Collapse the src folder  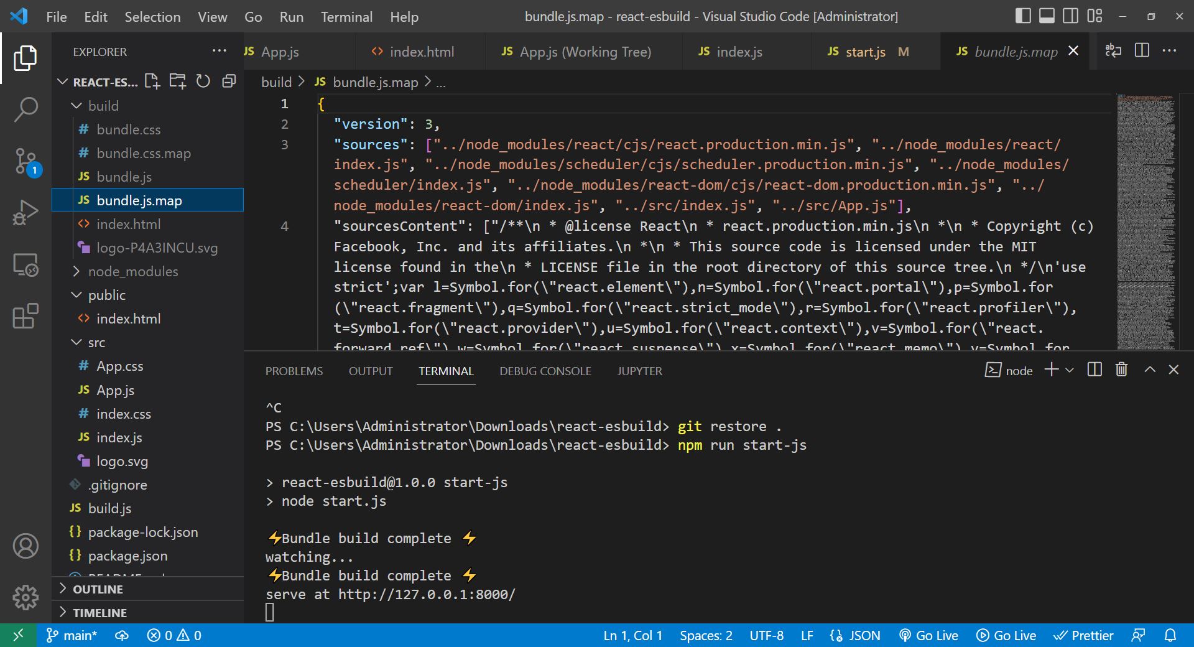pos(76,342)
